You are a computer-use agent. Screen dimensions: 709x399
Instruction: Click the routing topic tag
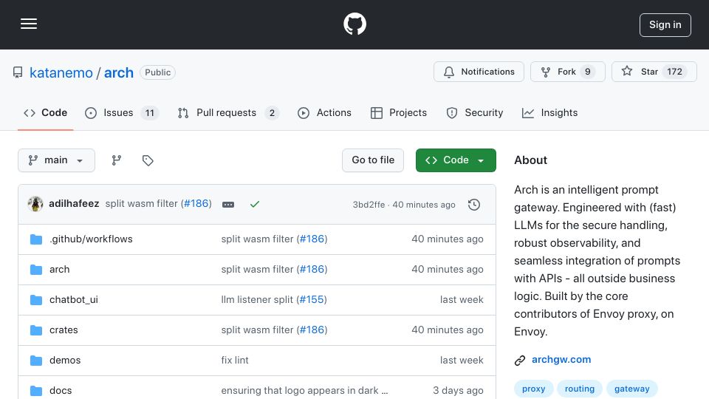coord(580,389)
